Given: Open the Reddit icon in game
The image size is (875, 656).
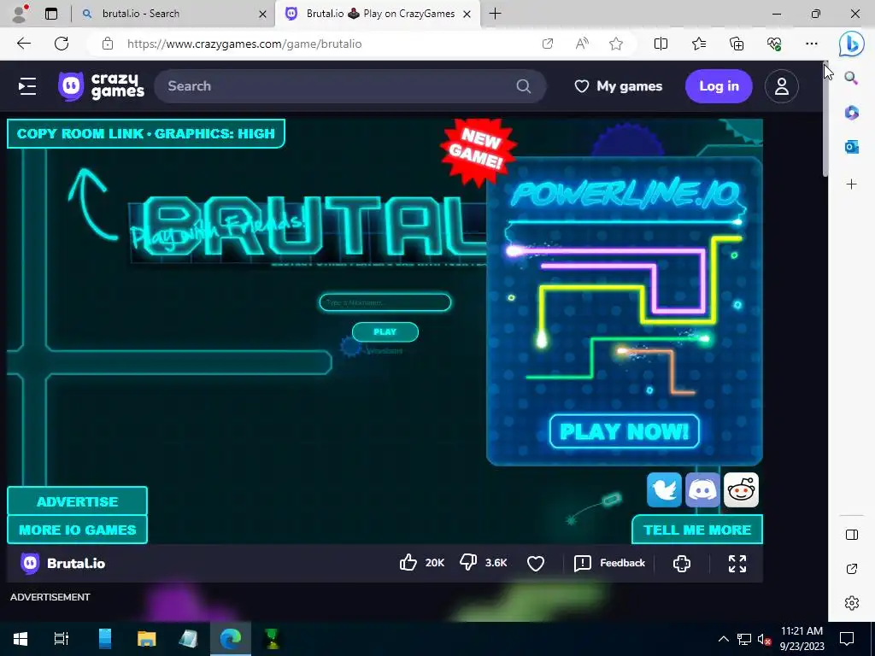Looking at the screenshot, I should click(x=741, y=489).
